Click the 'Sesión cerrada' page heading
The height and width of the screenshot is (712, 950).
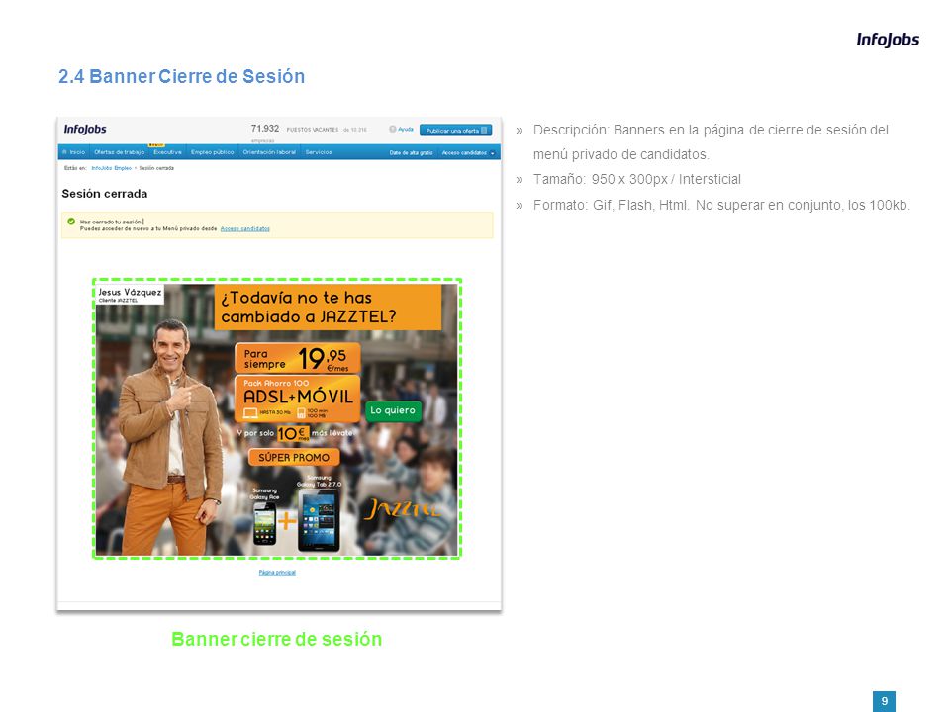coord(105,194)
